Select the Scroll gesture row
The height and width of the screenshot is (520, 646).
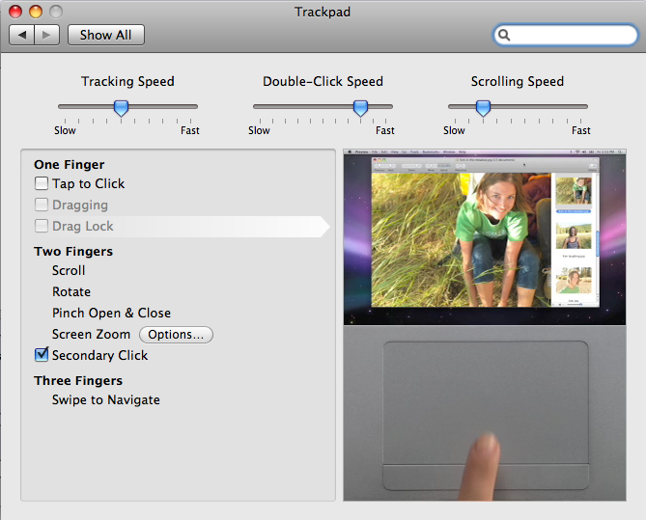click(x=69, y=270)
